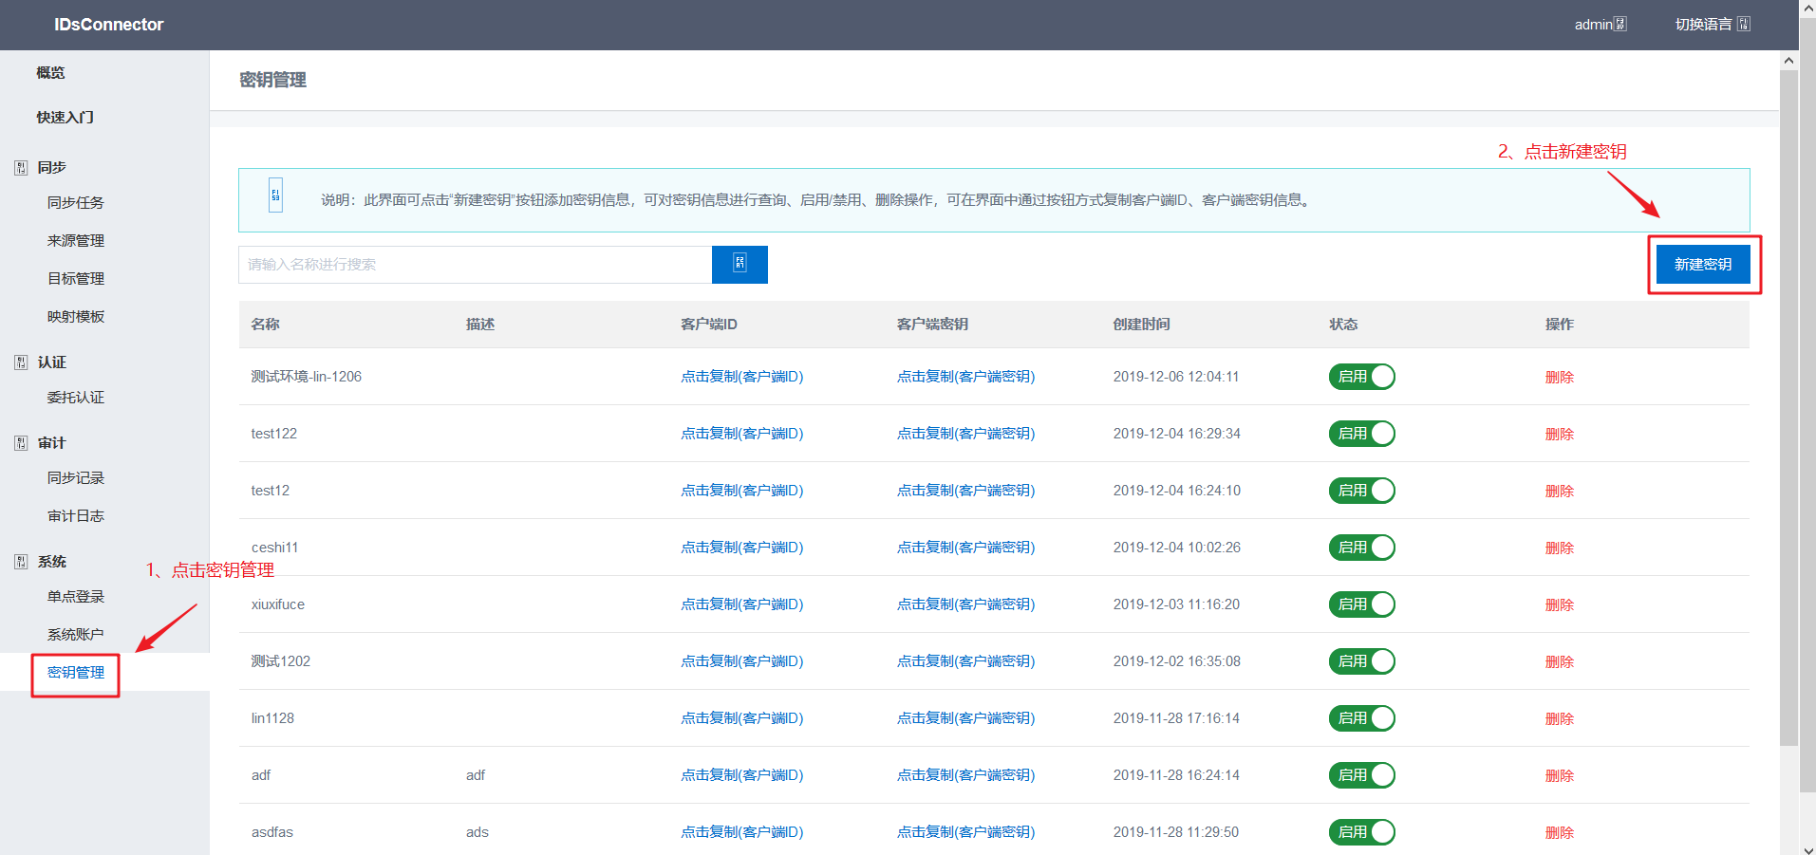The image size is (1816, 855).
Task: Focus the name search input field
Action: coord(475,265)
